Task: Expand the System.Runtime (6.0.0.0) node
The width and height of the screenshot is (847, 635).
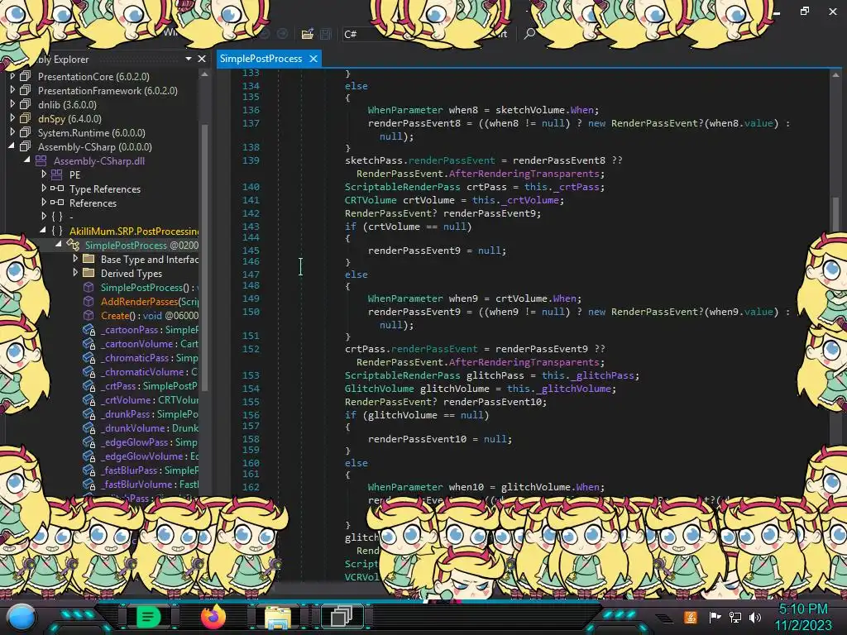Action: pos(12,132)
